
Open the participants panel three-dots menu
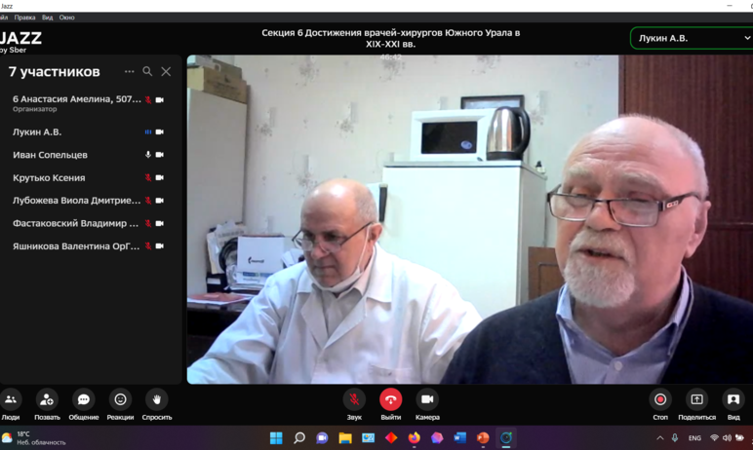pyautogui.click(x=129, y=71)
